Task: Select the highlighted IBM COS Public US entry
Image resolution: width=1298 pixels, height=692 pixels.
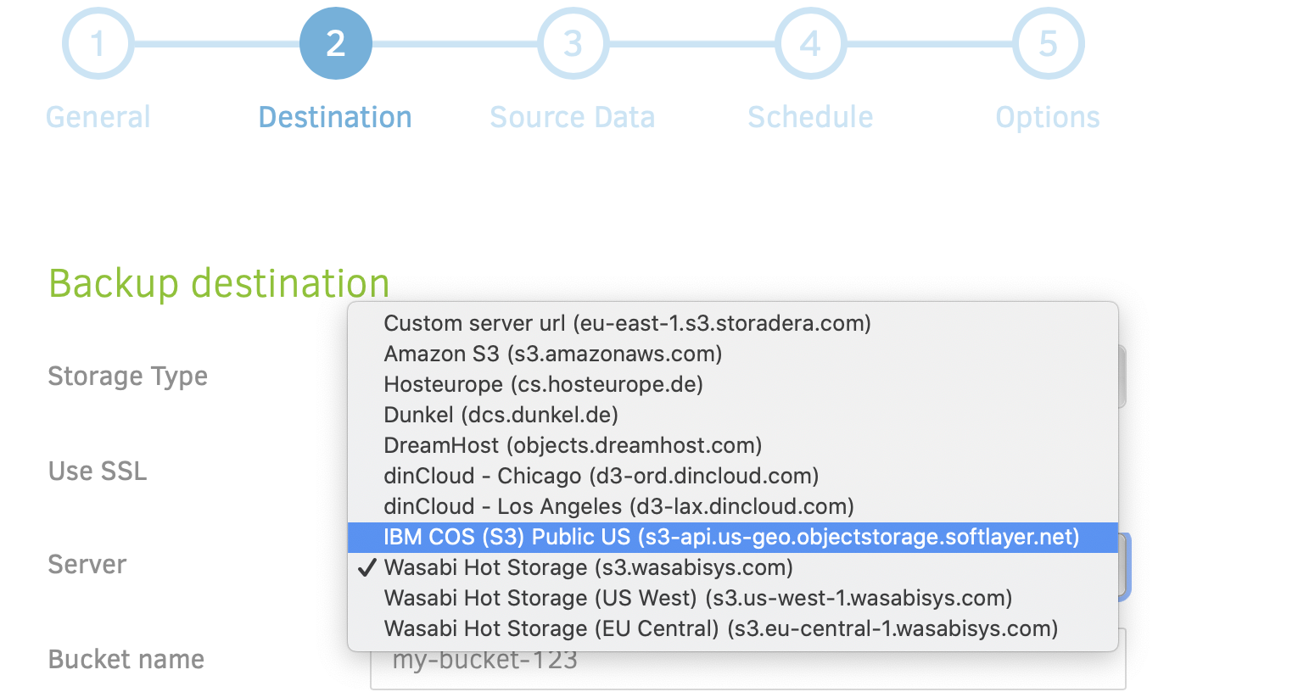Action: coord(731,537)
